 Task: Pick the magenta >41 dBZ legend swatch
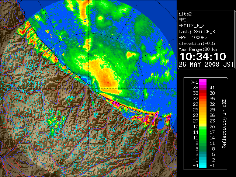pos(203,82)
